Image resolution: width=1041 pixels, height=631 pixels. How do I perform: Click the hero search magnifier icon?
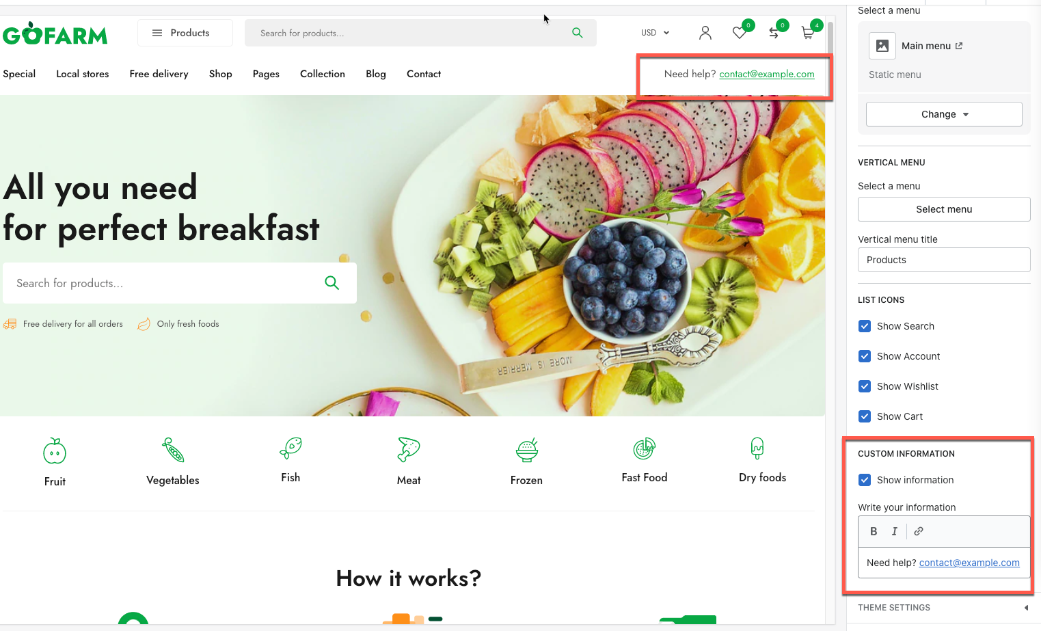point(332,283)
